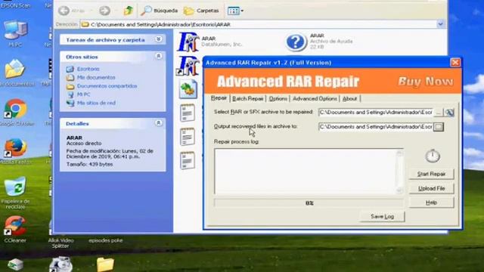This screenshot has height=272, width=484.
Task: Click the Buy Now banner link
Action: (x=426, y=82)
